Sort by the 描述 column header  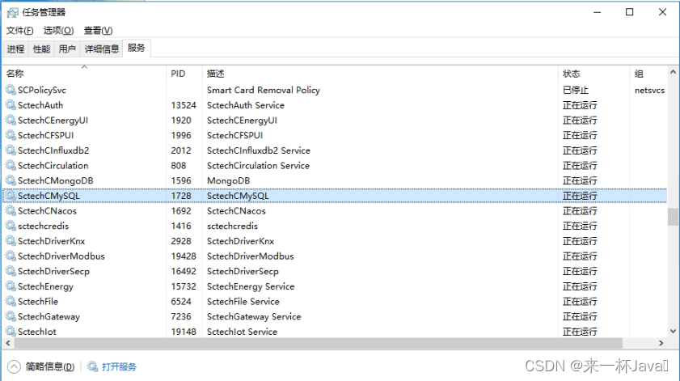(380, 74)
